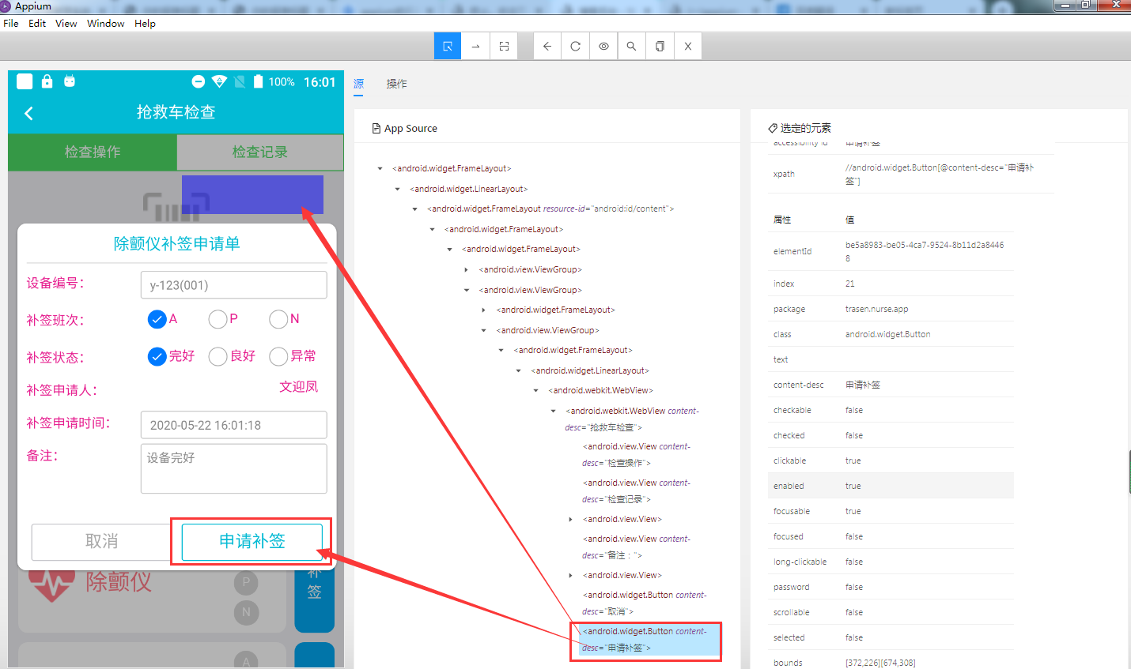Image resolution: width=1131 pixels, height=669 pixels.
Task: Open the Window menu
Action: pyautogui.click(x=106, y=24)
